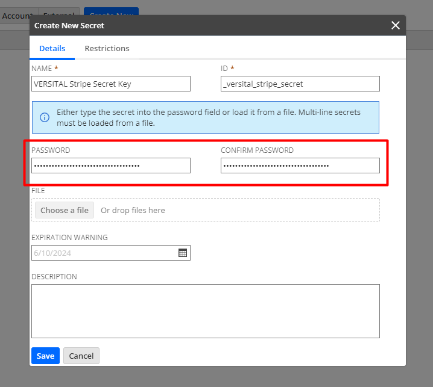Click the 'Or drop files here' area

241,210
